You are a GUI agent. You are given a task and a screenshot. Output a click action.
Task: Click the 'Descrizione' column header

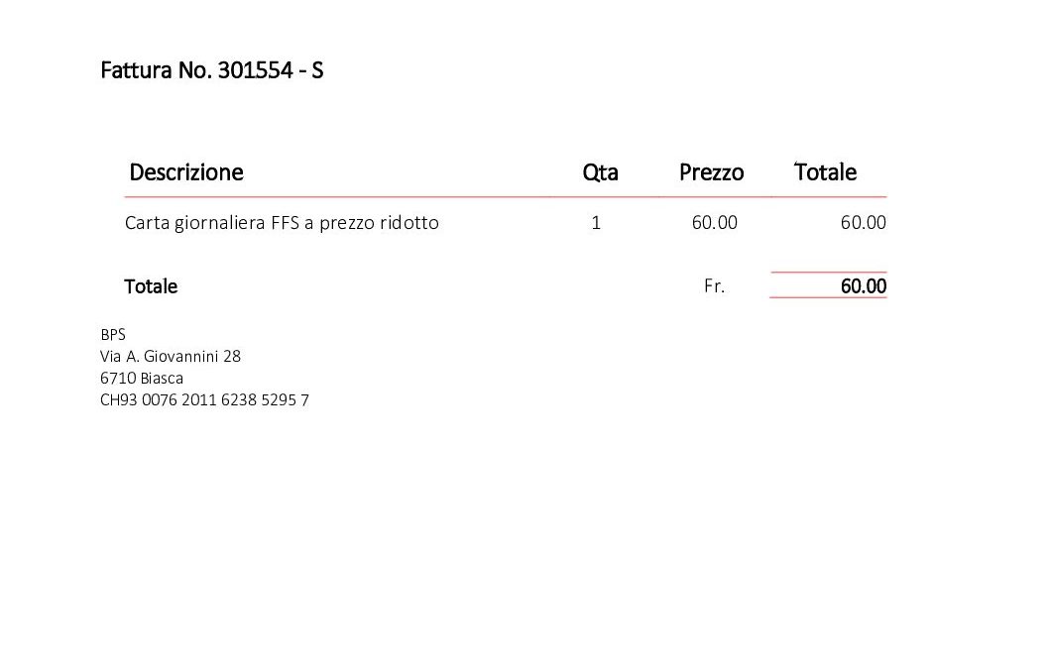click(185, 172)
